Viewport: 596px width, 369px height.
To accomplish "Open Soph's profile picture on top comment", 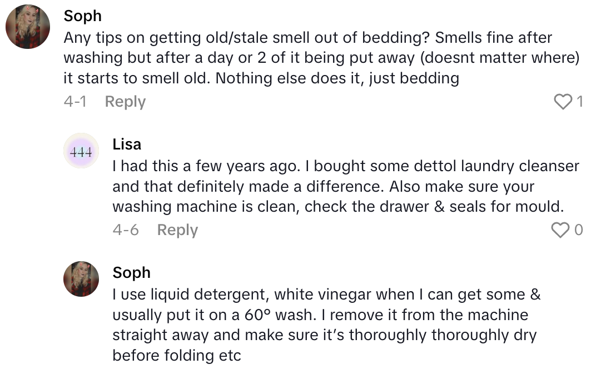I will 28,27.
